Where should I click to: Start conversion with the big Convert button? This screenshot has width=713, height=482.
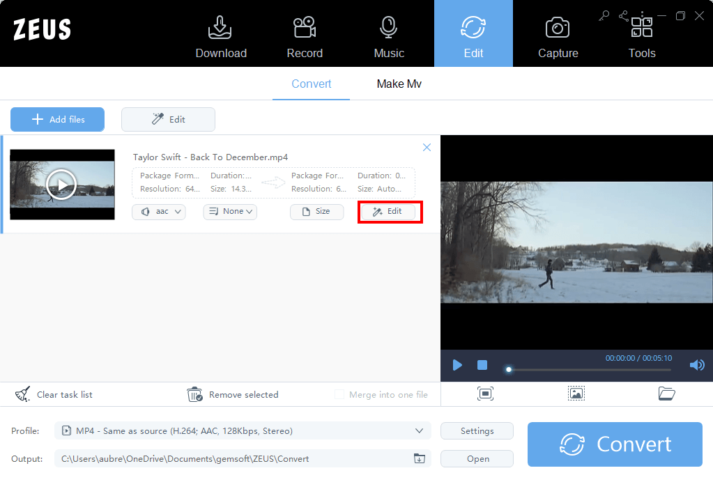tap(615, 444)
